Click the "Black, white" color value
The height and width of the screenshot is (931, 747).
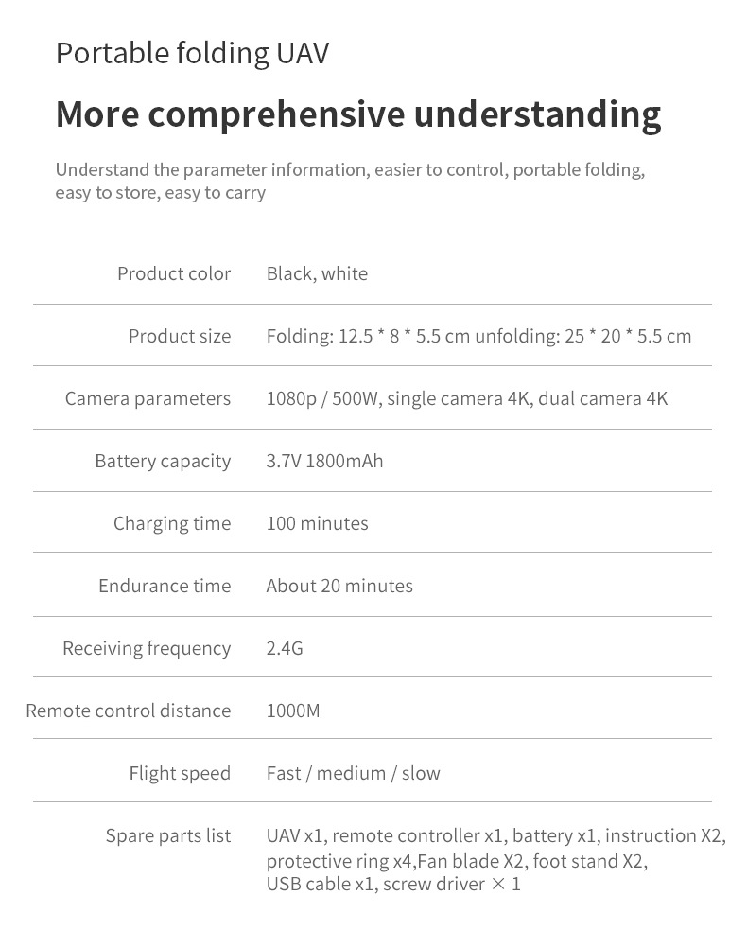(317, 273)
